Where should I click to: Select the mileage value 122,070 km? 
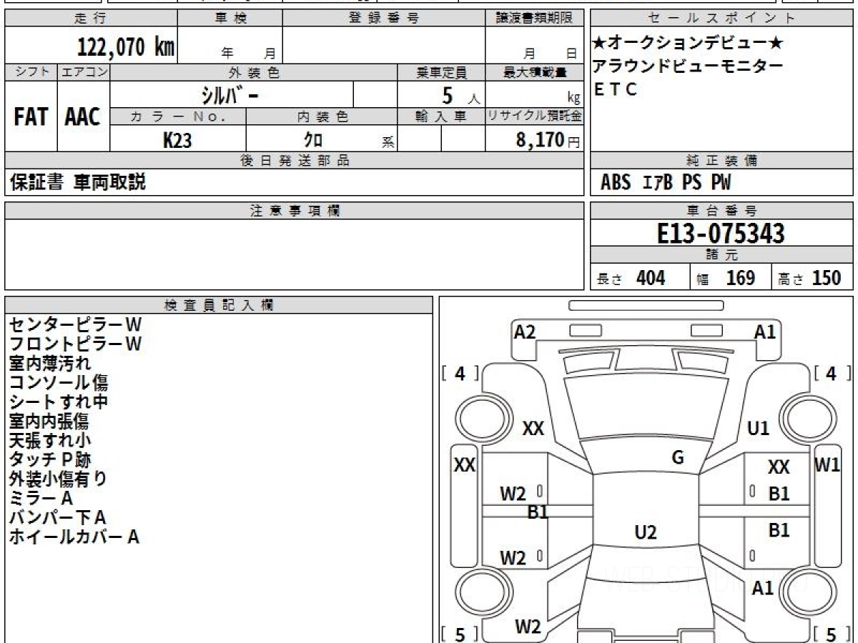pos(126,47)
